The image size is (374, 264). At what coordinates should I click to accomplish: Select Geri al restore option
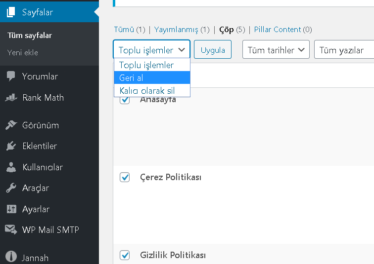pyautogui.click(x=152, y=78)
